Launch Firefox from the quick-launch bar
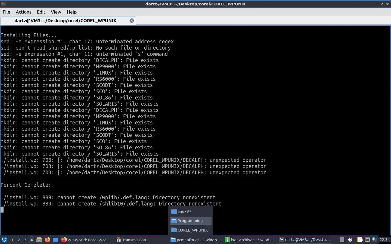Viewport: 391px width, 244px height. pyautogui.click(x=47, y=240)
